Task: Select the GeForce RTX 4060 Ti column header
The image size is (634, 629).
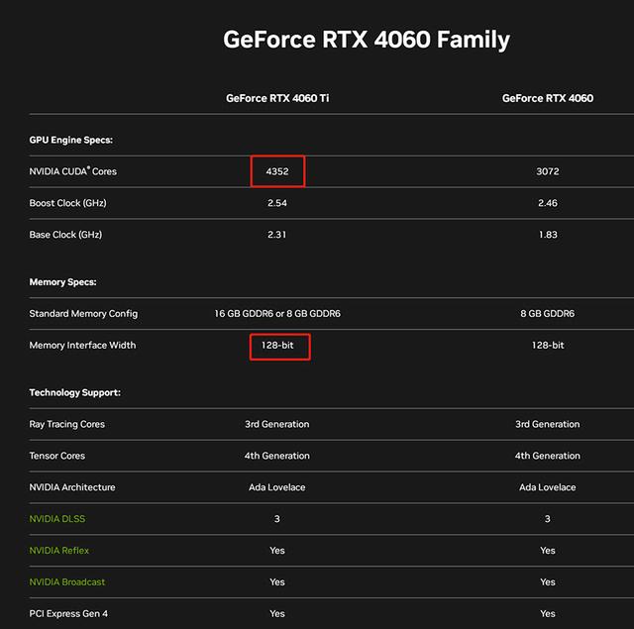Action: [x=277, y=98]
